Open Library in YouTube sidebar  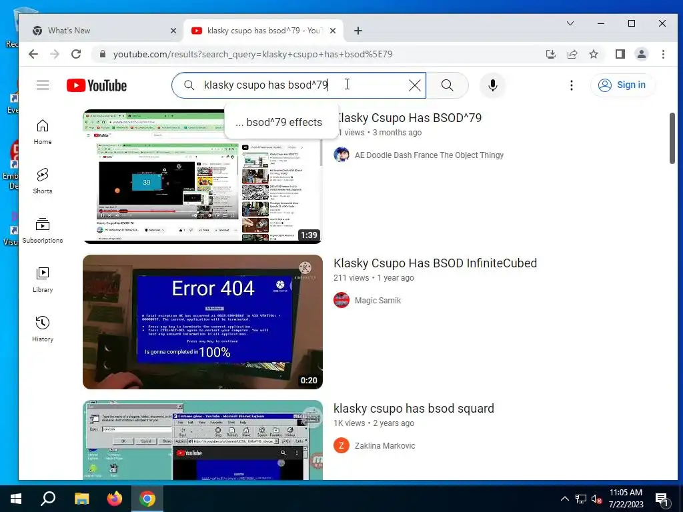point(43,280)
